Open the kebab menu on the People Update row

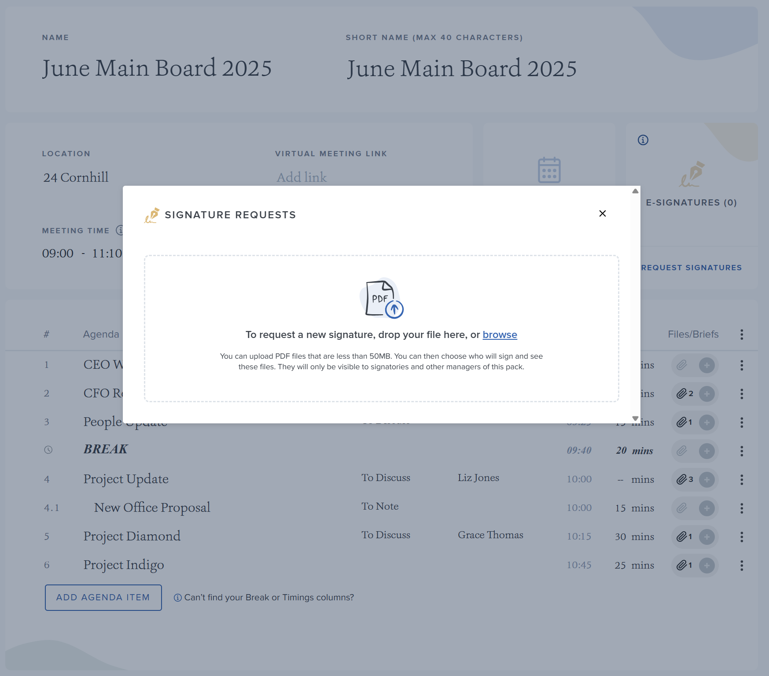(742, 422)
